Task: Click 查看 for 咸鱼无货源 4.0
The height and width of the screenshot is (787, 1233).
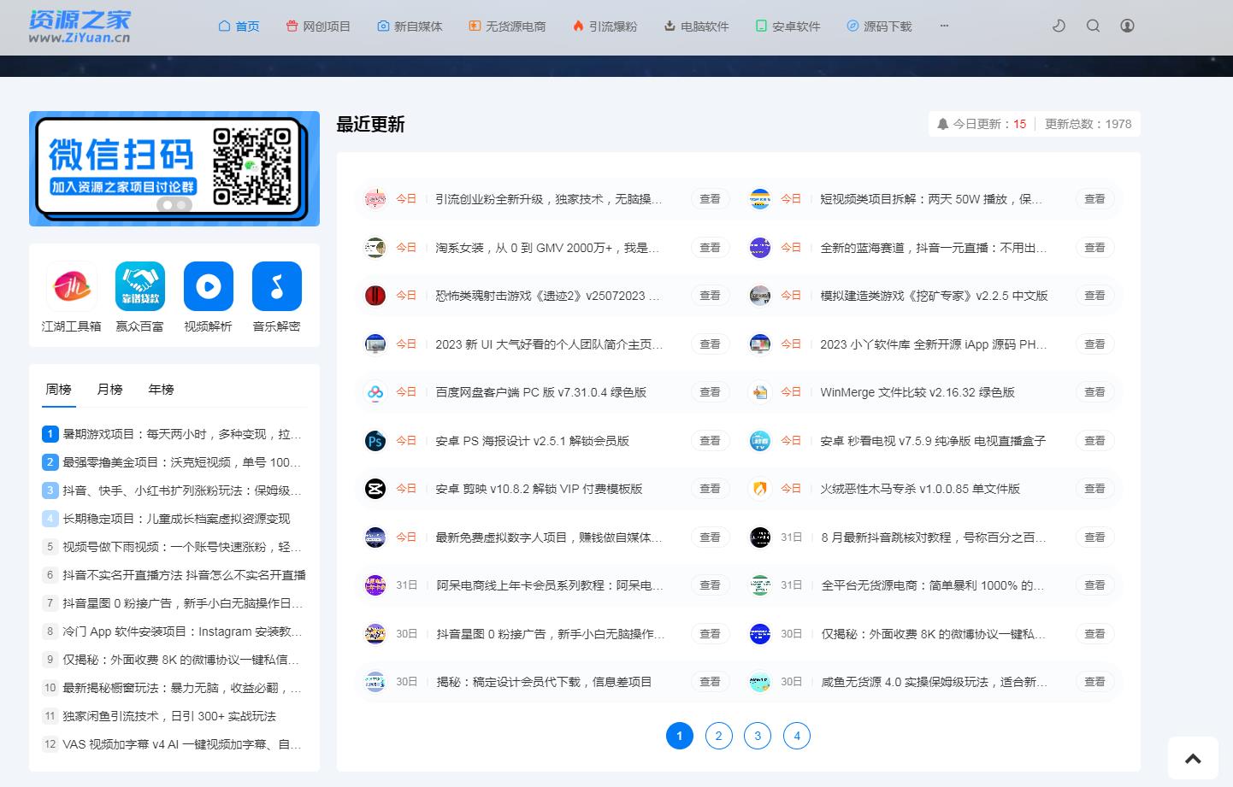Action: coord(1094,682)
